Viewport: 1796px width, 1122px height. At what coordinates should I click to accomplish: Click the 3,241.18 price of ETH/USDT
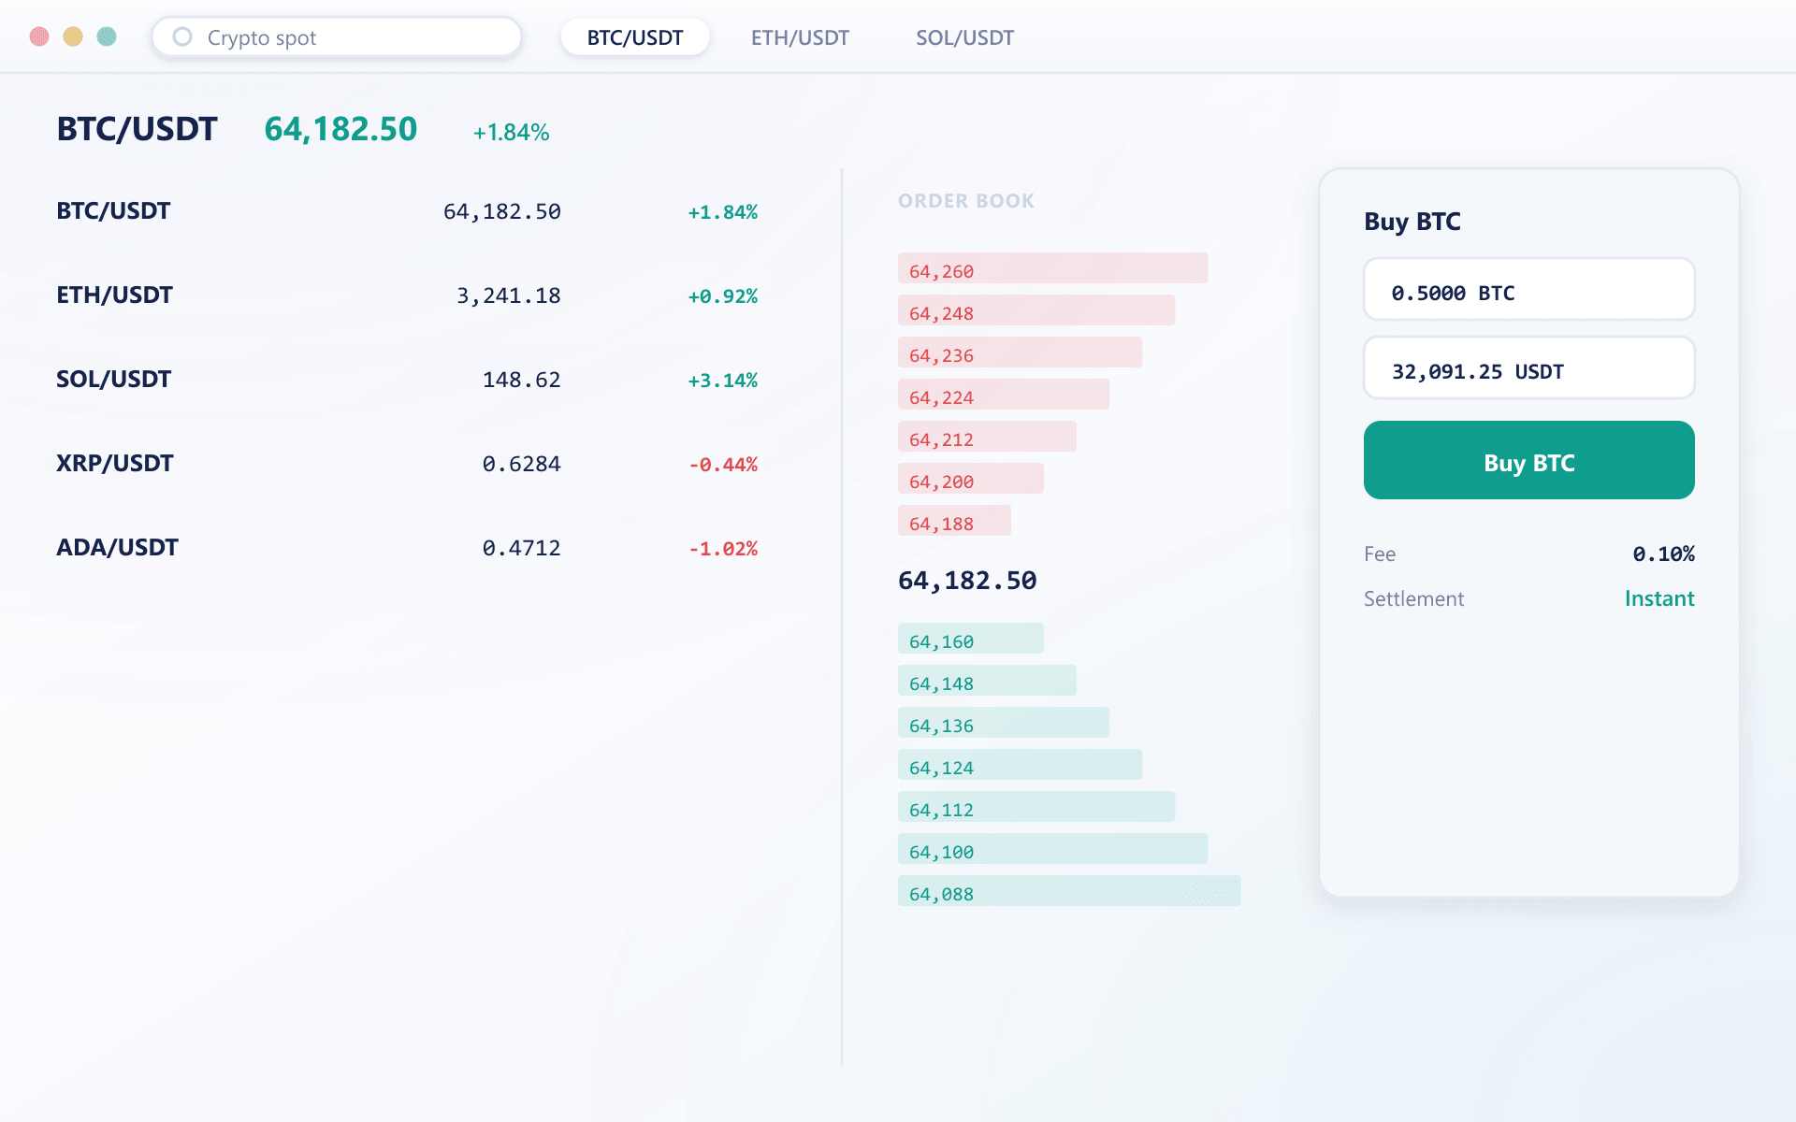(509, 296)
